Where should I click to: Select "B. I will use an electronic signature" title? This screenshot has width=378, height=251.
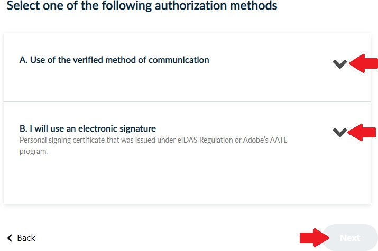point(88,128)
